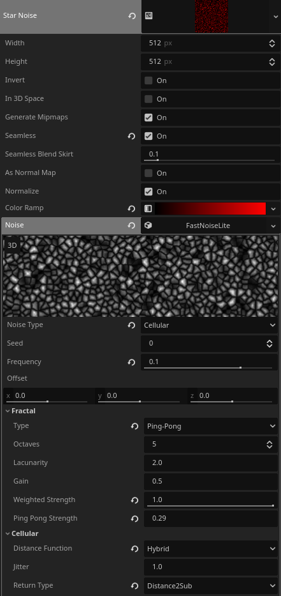Click the revert icon beside Noise
The image size is (281, 596).
click(132, 225)
